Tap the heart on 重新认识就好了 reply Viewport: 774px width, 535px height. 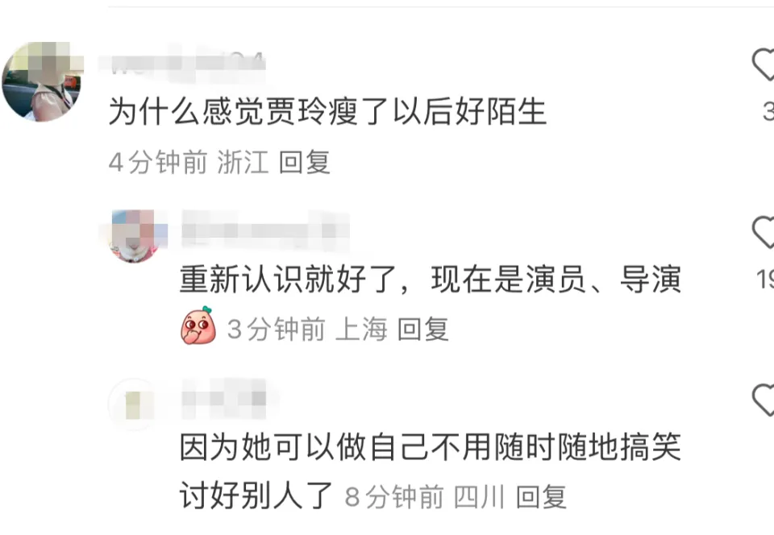click(764, 232)
